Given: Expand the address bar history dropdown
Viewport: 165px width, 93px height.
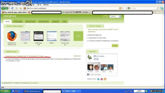Looking at the screenshot, I should click(125, 8).
